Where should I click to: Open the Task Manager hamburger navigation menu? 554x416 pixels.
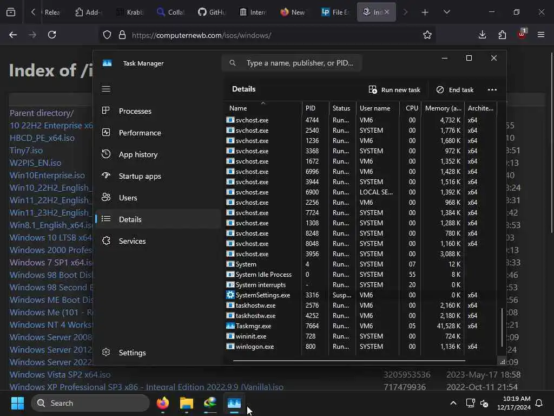106,89
